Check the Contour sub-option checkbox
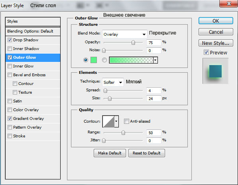 pos(15,84)
